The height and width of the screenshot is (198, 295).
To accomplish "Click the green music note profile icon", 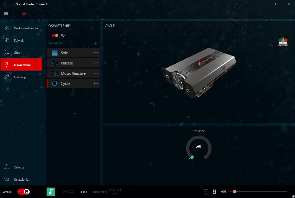I will pos(51,192).
